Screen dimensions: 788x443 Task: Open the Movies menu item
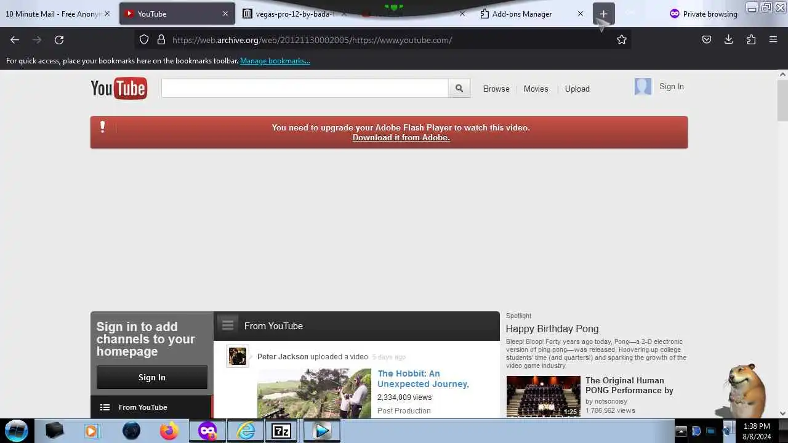[x=536, y=89]
